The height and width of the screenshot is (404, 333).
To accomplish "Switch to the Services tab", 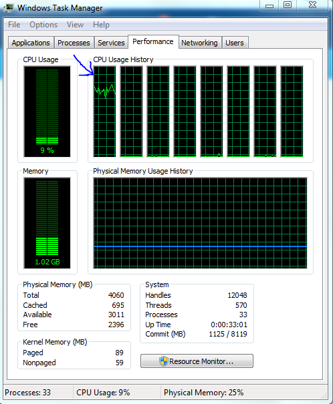I will tap(111, 43).
